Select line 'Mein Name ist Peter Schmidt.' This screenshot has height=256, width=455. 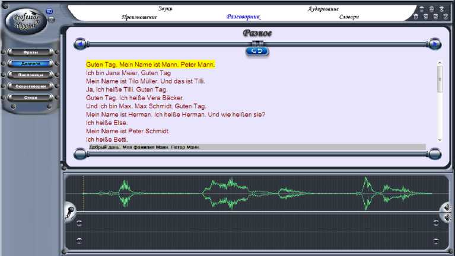(x=128, y=131)
